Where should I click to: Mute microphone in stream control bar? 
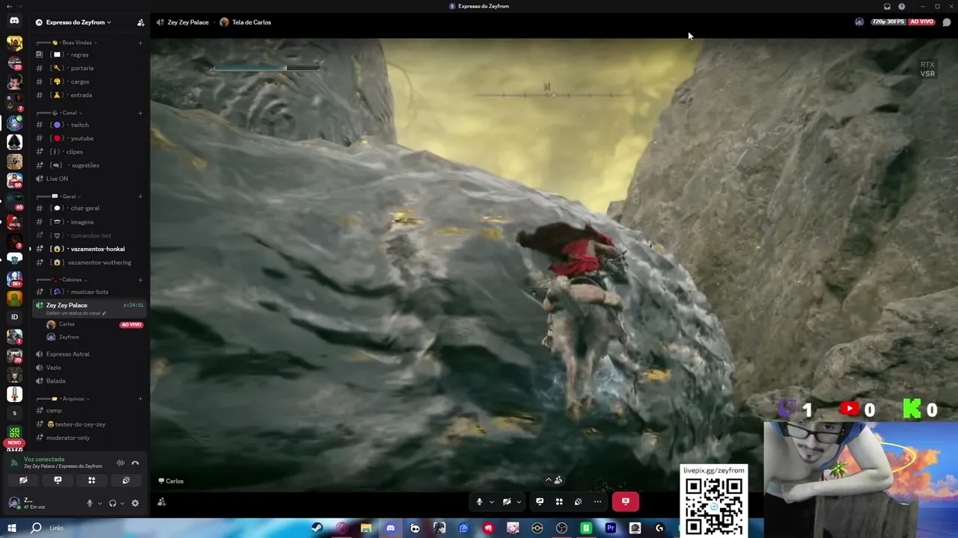(480, 501)
